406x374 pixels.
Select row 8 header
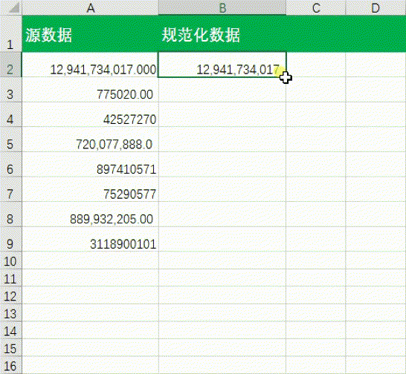click(11, 214)
